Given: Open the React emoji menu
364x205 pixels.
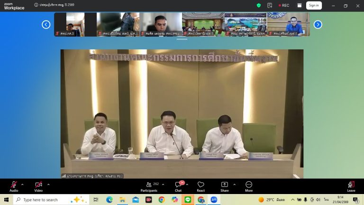Looking at the screenshot, I should tap(201, 185).
